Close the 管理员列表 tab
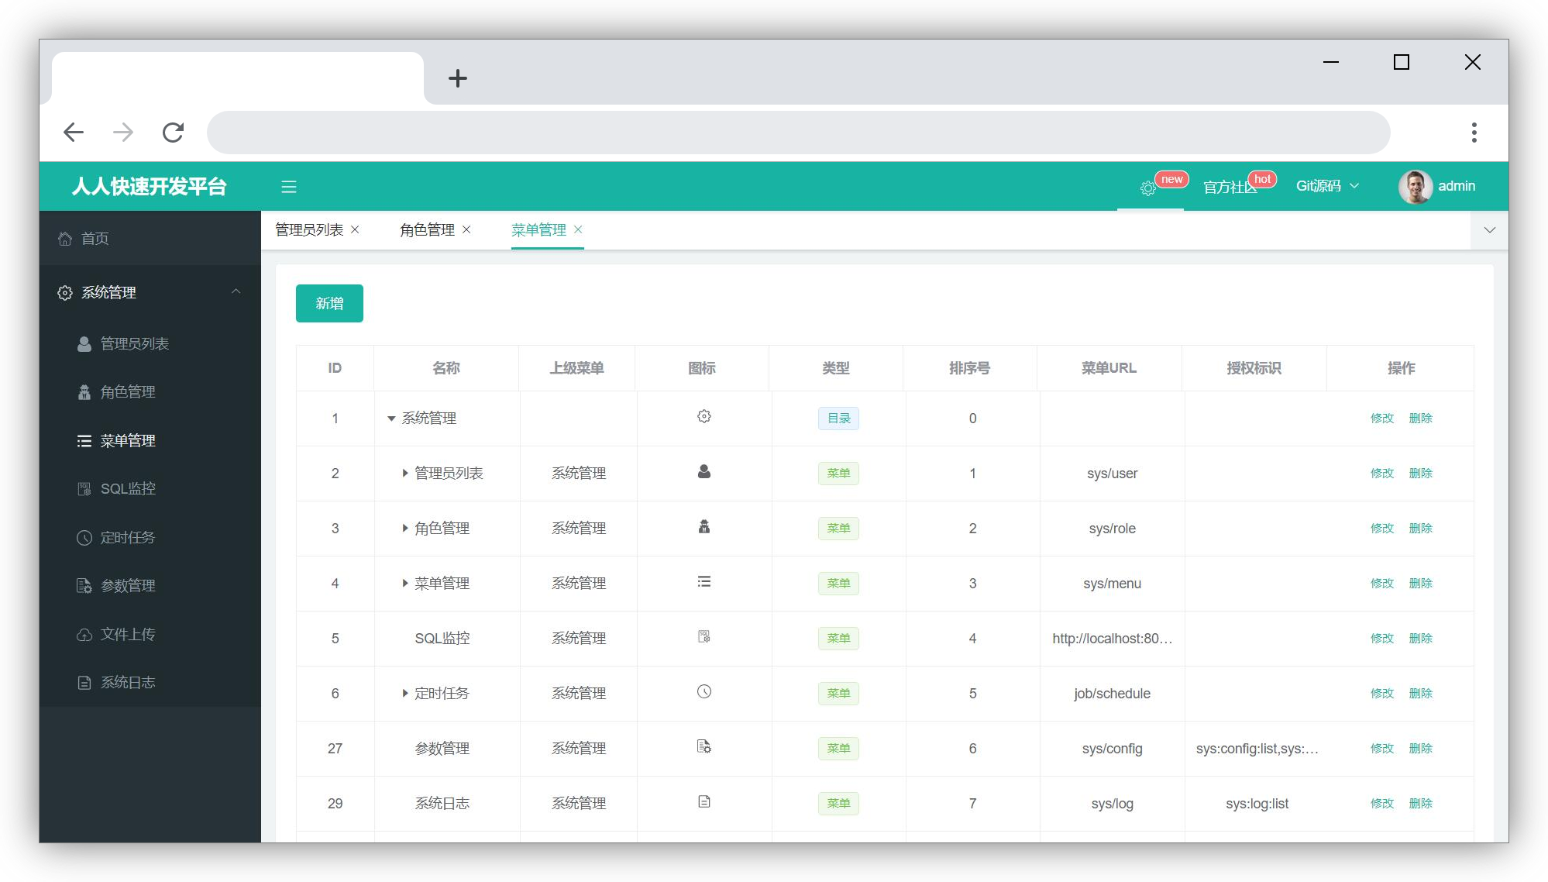The height and width of the screenshot is (882, 1548). 356,229
